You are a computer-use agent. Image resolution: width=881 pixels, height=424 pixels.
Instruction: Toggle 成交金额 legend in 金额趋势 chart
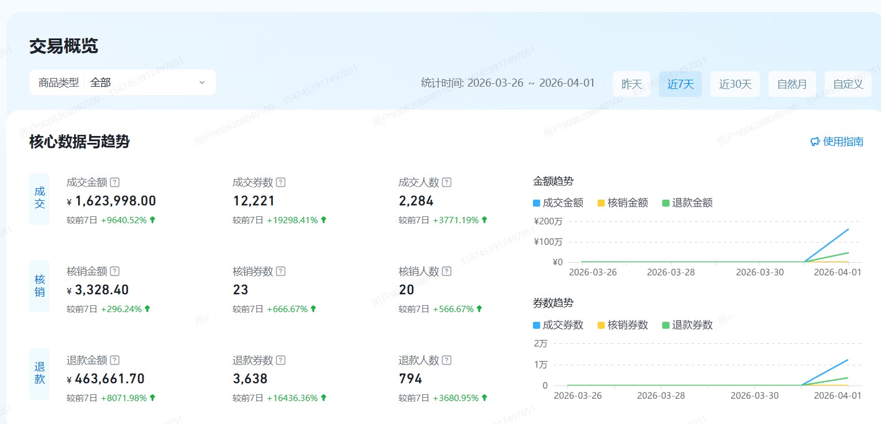click(x=558, y=203)
